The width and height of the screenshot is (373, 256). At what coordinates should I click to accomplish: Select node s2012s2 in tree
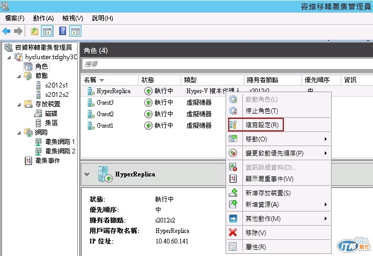click(x=57, y=95)
